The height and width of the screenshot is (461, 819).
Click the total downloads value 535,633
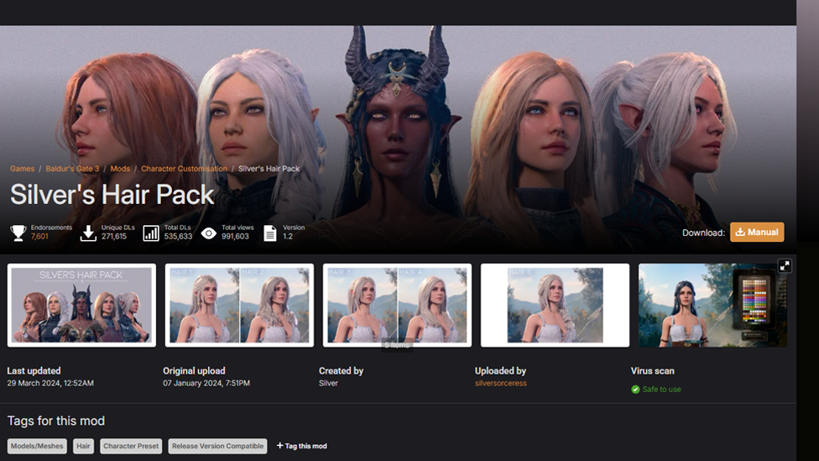178,236
